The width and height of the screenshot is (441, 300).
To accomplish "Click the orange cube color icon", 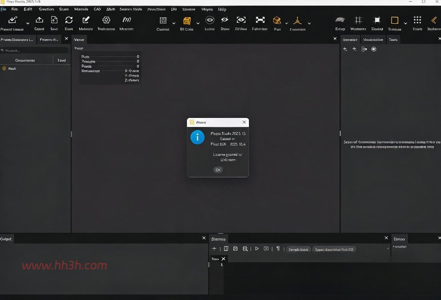I will point(187,21).
